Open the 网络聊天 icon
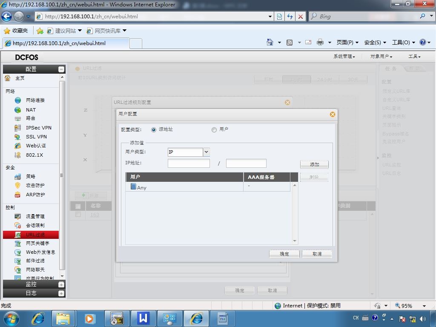The width and height of the screenshot is (436, 327). (18, 270)
